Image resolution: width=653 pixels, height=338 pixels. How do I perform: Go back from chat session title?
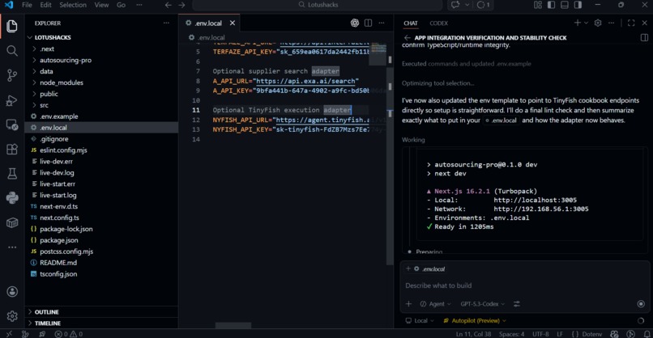pos(407,38)
